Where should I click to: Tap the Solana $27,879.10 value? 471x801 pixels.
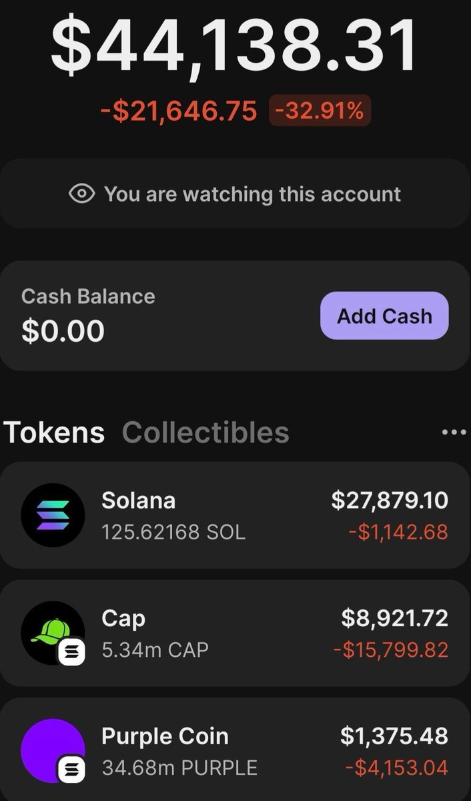(x=390, y=500)
